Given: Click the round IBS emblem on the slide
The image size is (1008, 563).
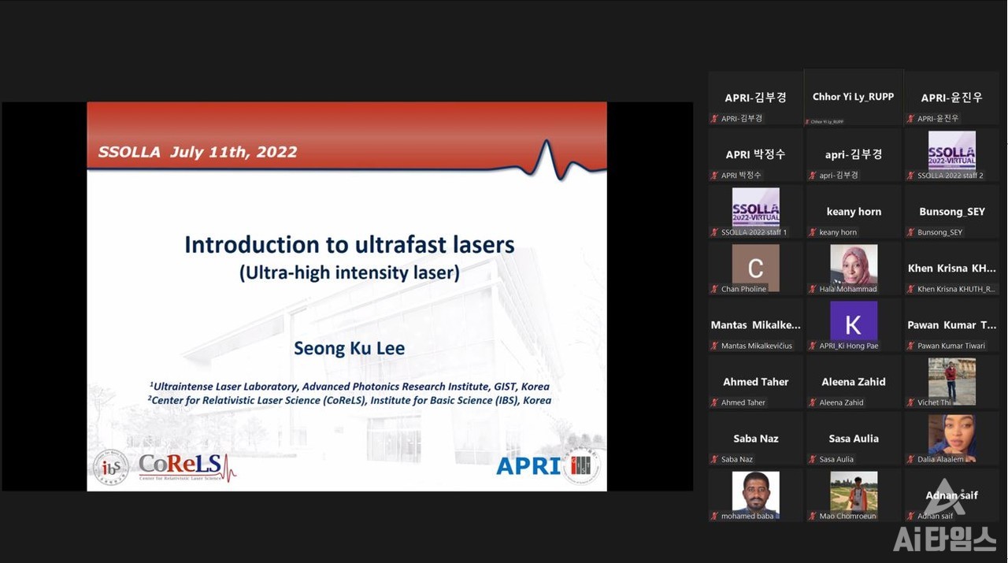Looking at the screenshot, I should point(110,467).
